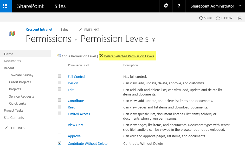Check the Full Control permission checkbox

point(59,76)
